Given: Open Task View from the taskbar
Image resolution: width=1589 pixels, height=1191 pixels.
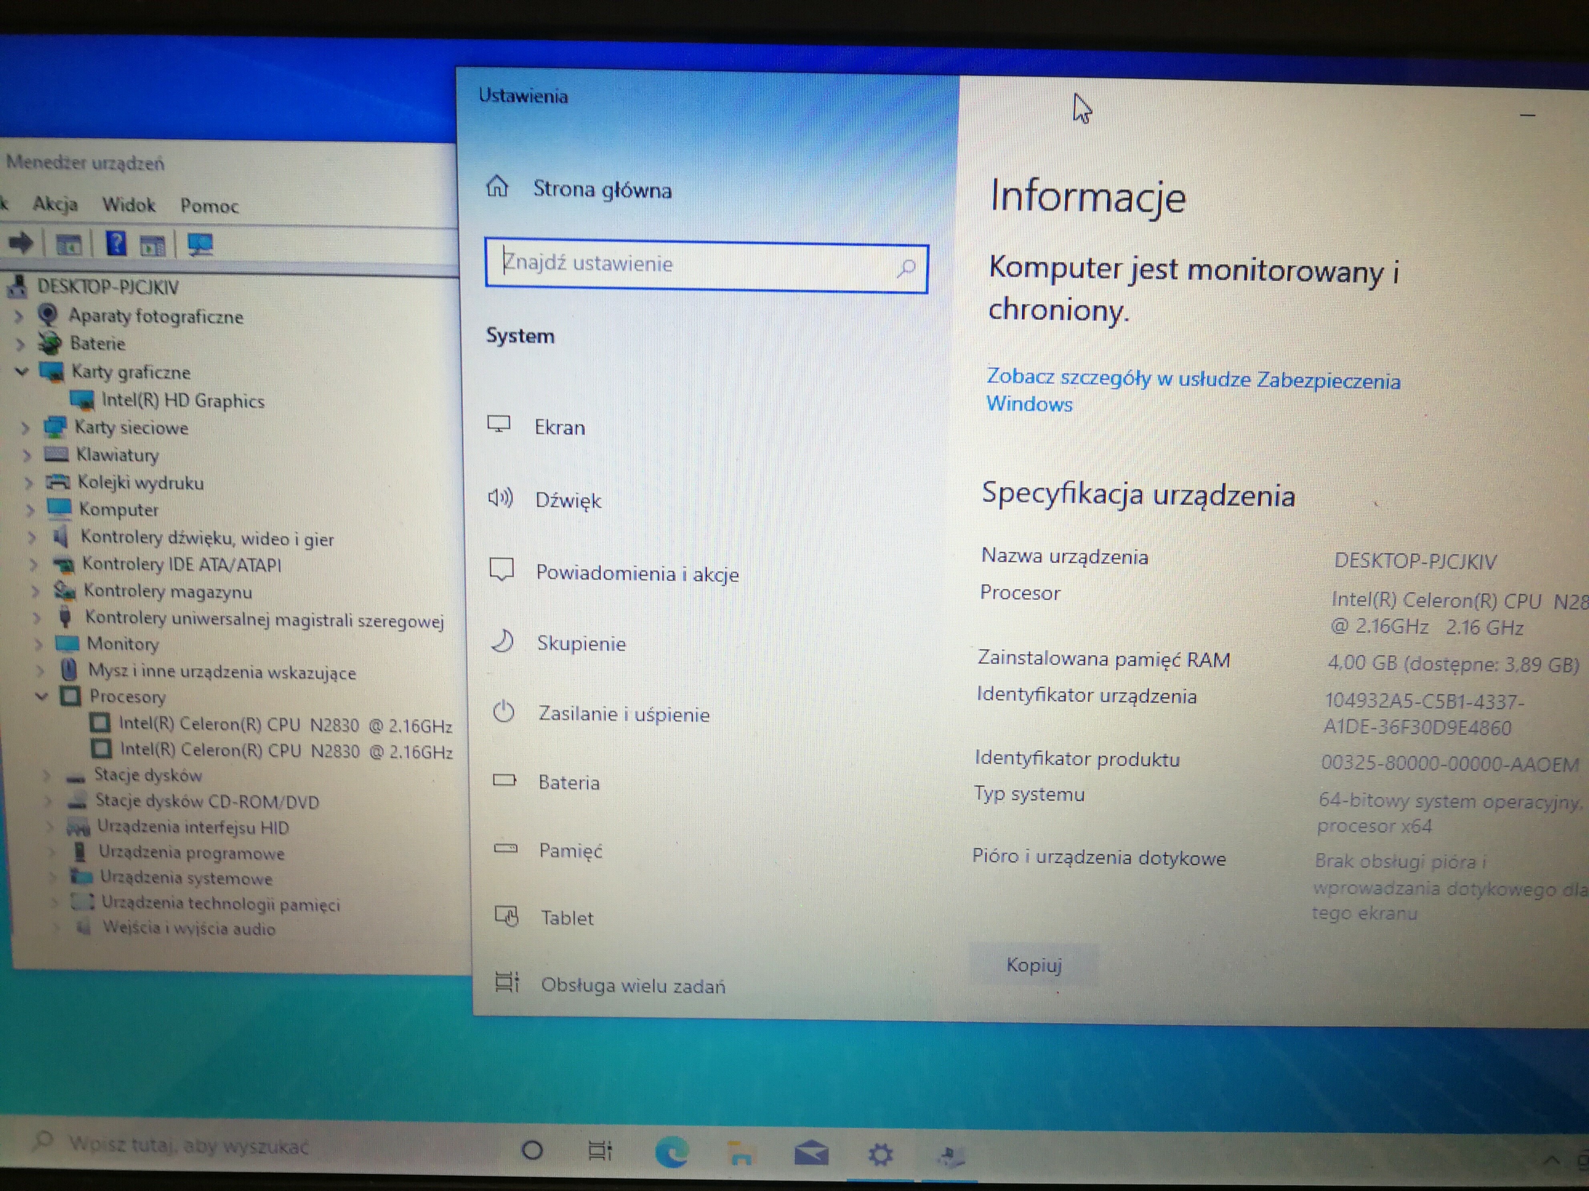Looking at the screenshot, I should (600, 1151).
